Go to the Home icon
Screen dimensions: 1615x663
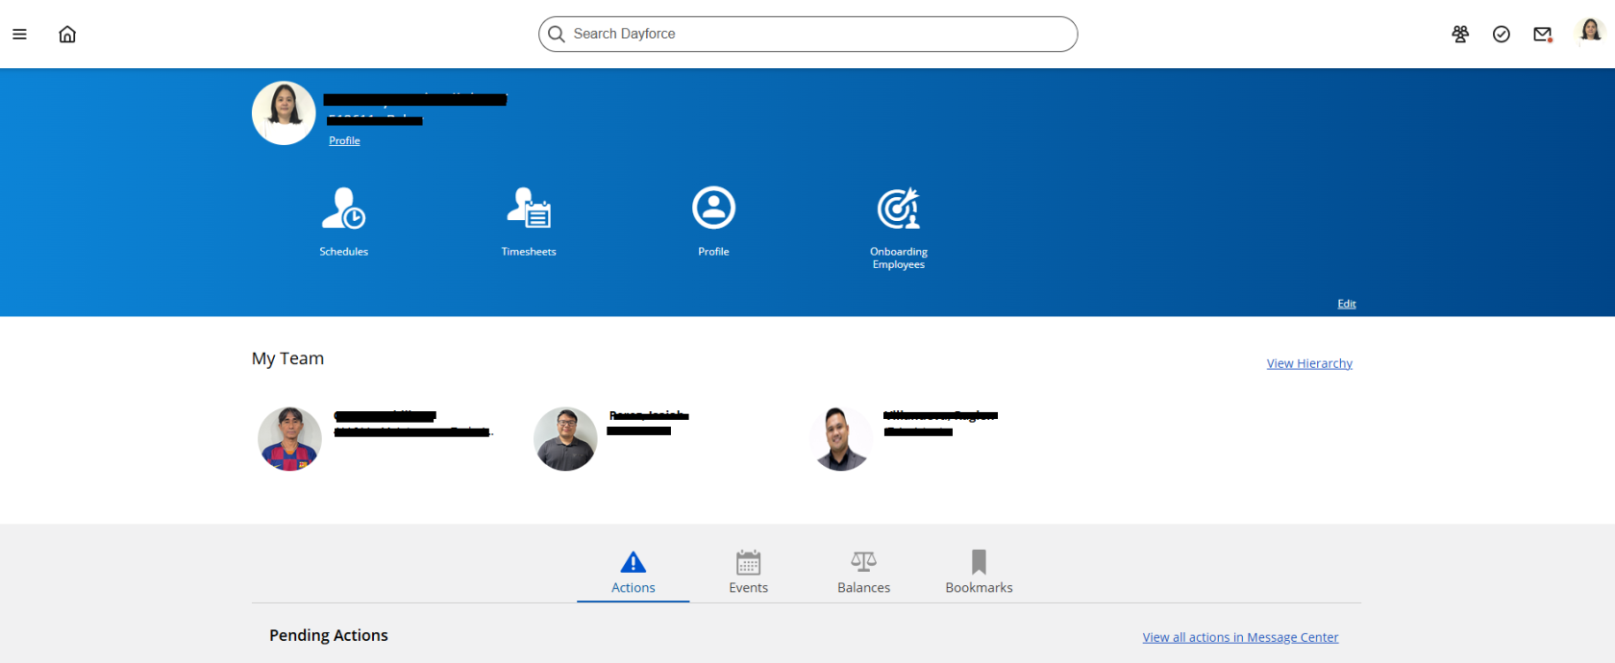click(x=67, y=35)
